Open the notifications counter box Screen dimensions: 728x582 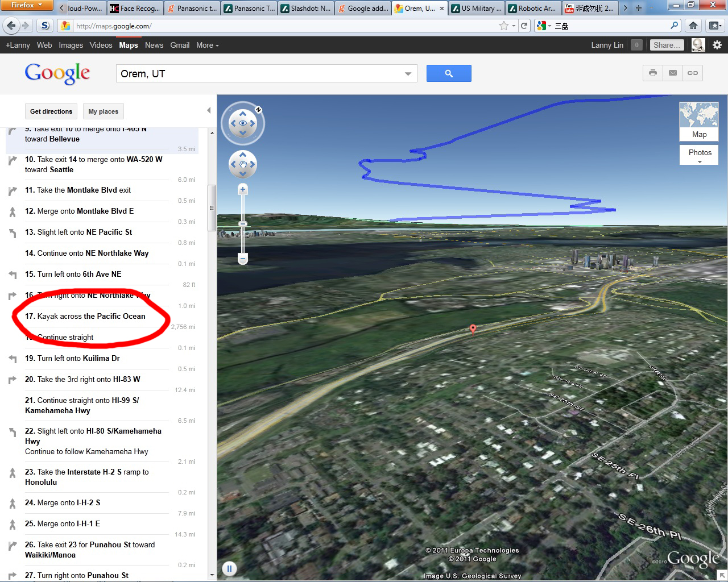click(x=636, y=45)
